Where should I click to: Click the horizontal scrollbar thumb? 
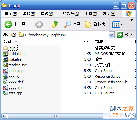coord(55,116)
